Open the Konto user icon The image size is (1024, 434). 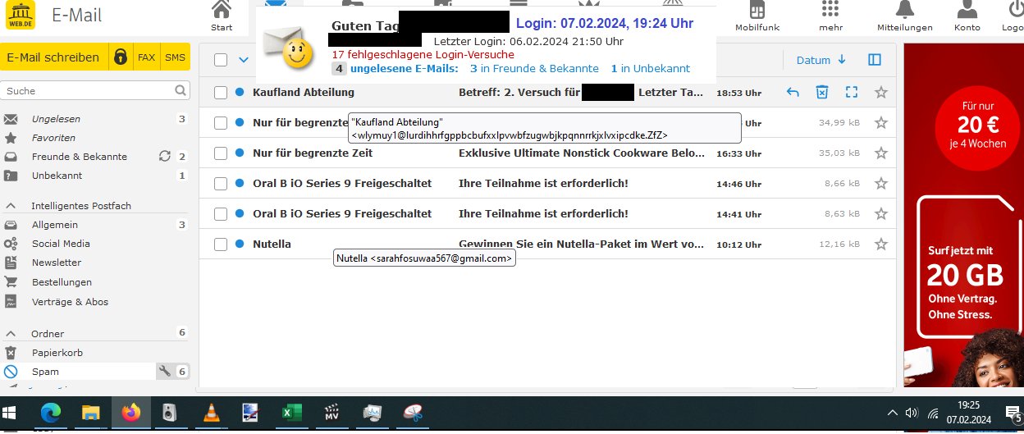pos(967,10)
